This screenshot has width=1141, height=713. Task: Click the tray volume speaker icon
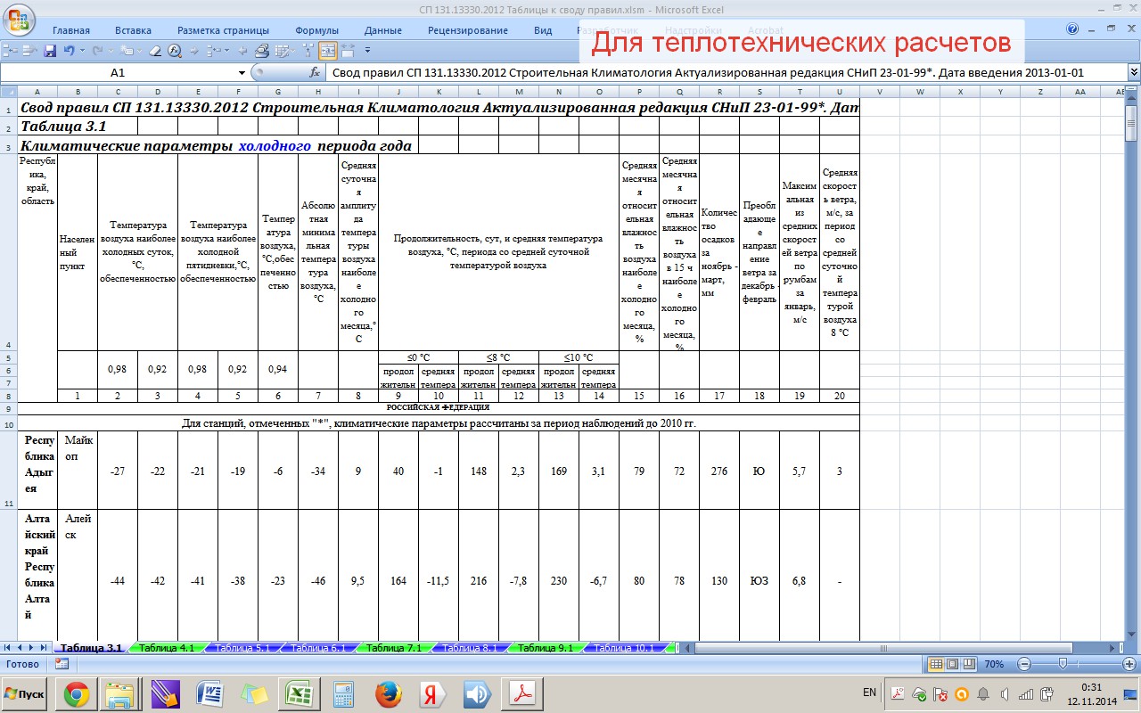coord(1005,693)
